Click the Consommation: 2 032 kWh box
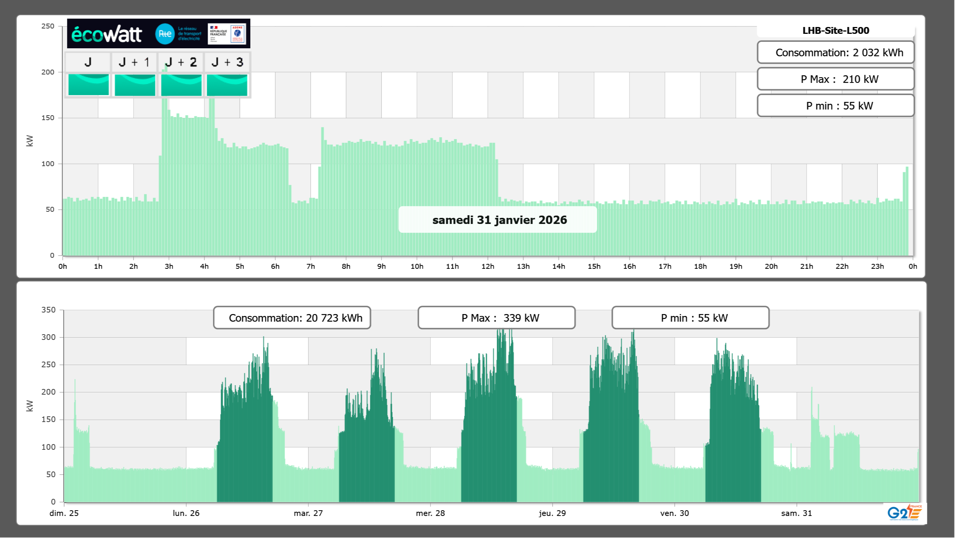 point(836,52)
